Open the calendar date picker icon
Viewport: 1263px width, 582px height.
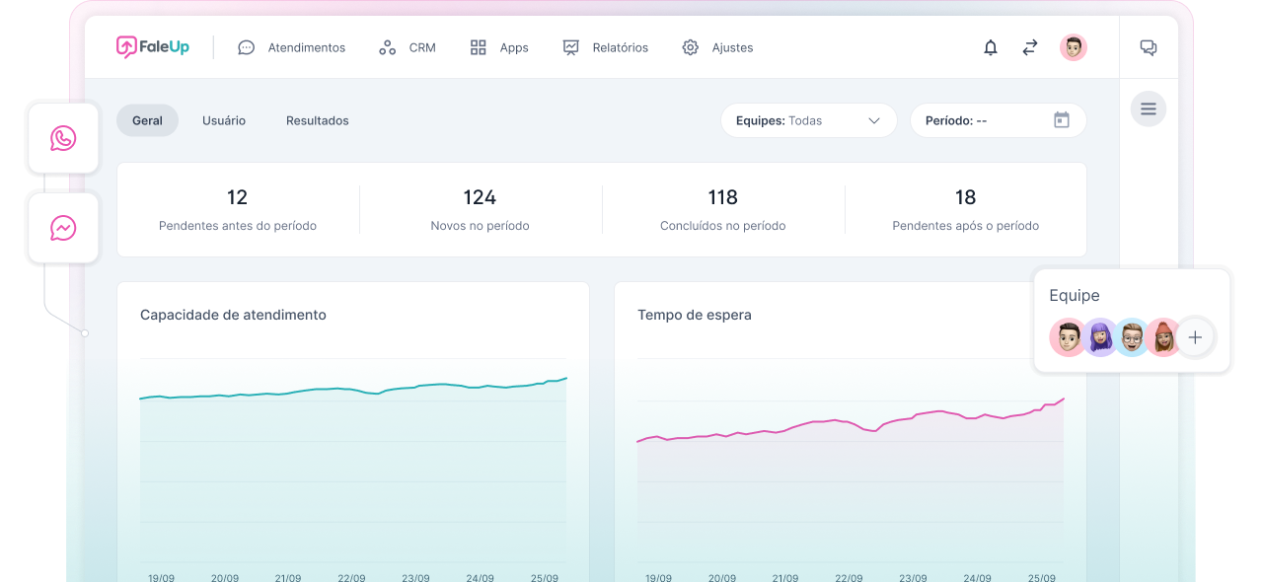coord(1062,120)
